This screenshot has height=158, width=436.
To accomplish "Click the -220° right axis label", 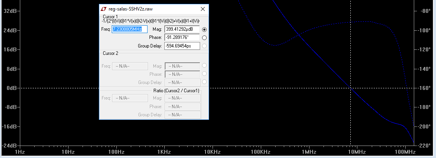I will tap(424, 146).
